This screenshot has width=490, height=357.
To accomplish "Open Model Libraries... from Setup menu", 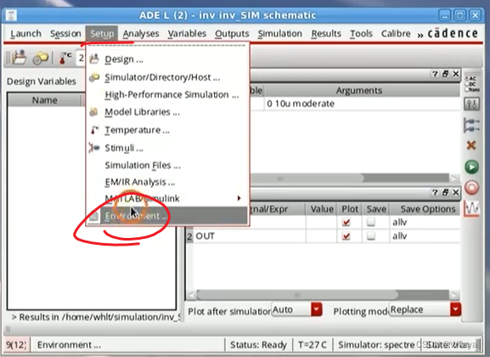I will (x=167, y=112).
